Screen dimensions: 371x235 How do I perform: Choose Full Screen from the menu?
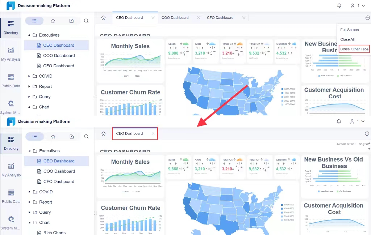[350, 30]
